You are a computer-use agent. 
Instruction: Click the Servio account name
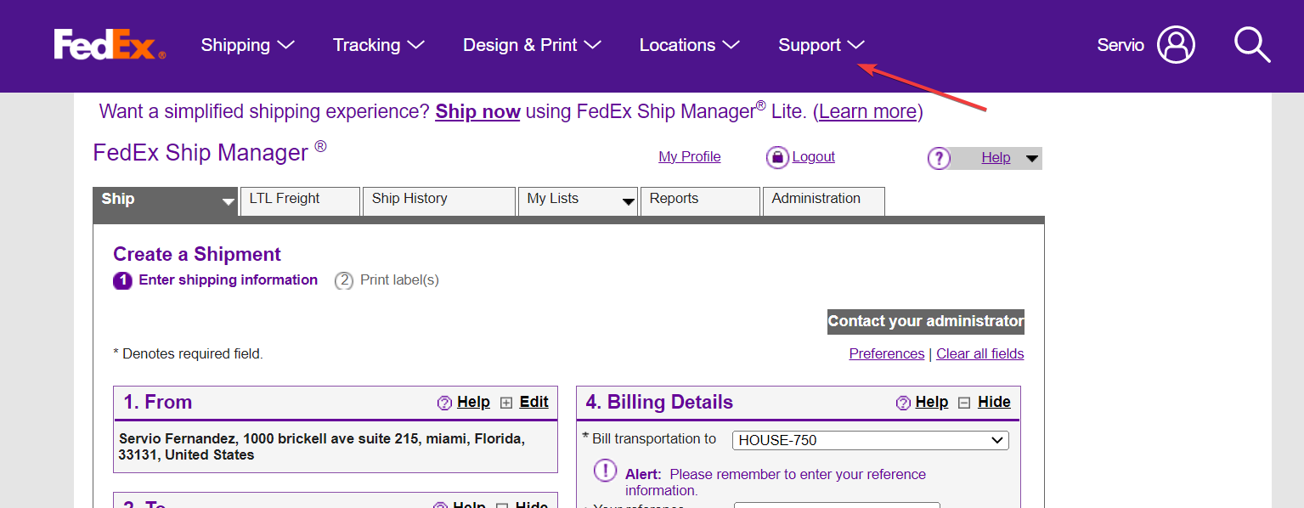[1121, 45]
